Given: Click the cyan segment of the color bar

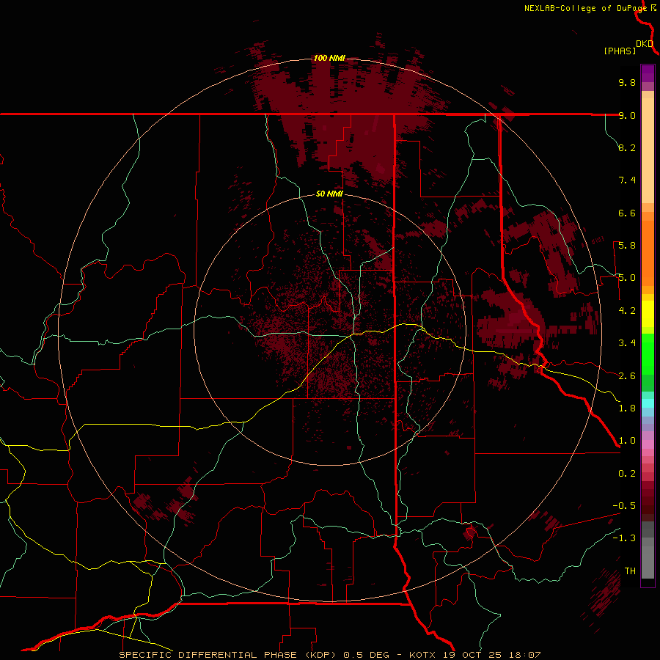Looking at the screenshot, I should (x=648, y=403).
